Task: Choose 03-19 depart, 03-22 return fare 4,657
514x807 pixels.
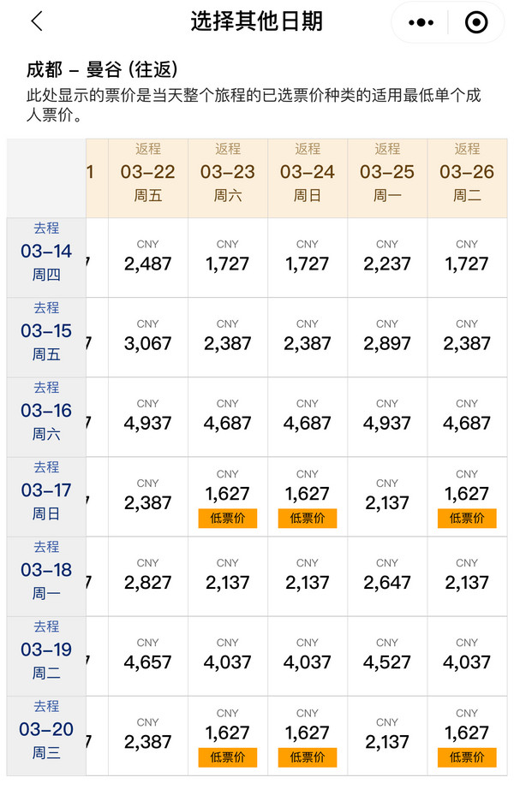Action: tap(148, 656)
